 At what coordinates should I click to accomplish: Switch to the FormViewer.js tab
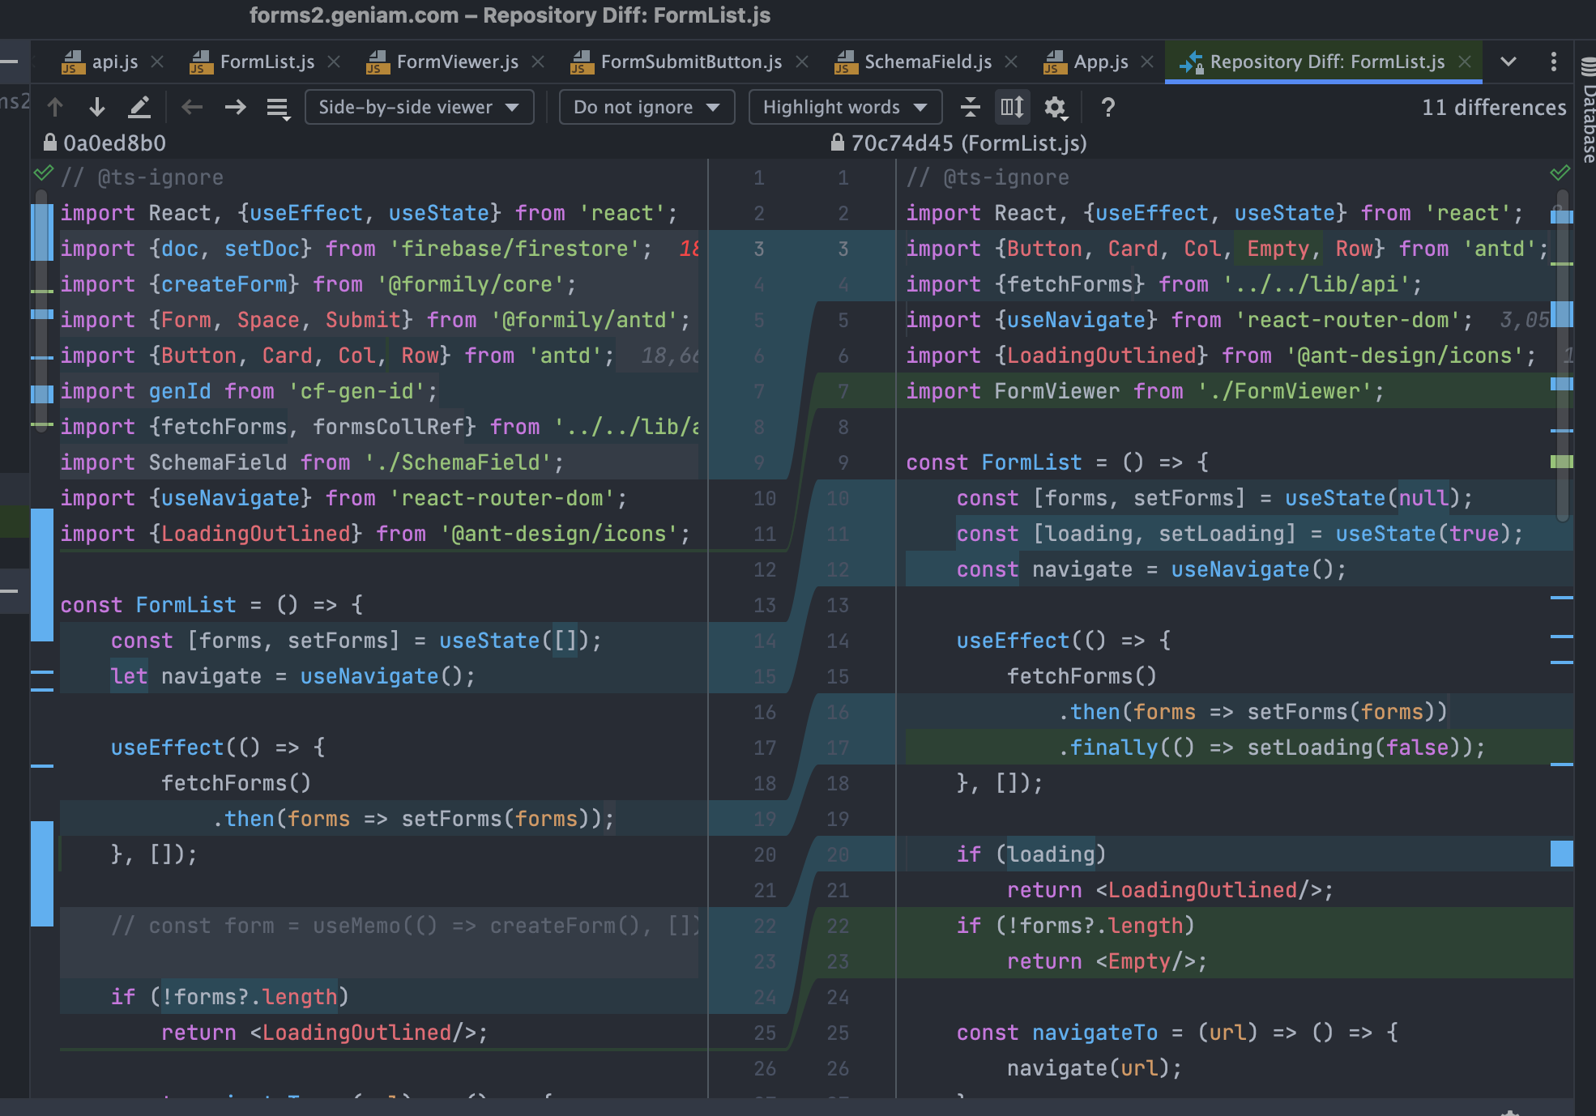tap(456, 62)
